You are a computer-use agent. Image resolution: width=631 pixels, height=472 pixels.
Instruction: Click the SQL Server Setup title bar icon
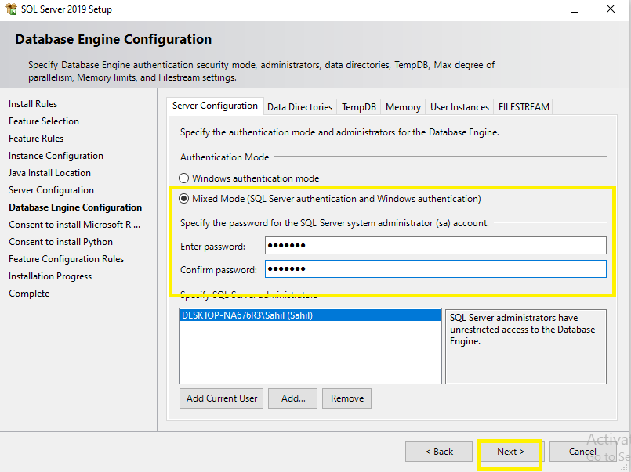click(x=11, y=9)
